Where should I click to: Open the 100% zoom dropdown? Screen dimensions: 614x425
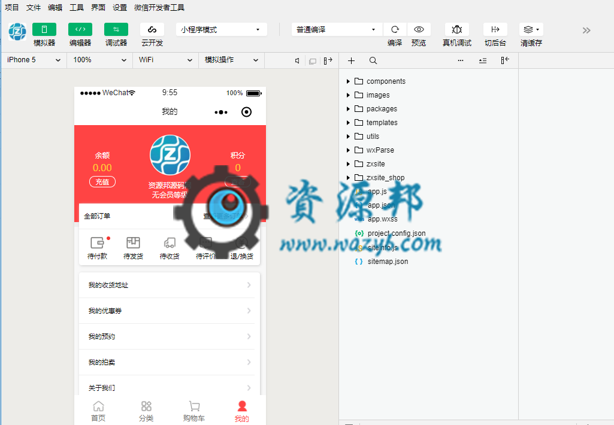click(99, 60)
